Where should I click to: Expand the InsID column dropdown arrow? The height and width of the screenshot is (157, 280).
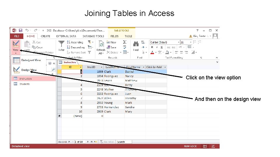pyautogui.click(x=101, y=67)
